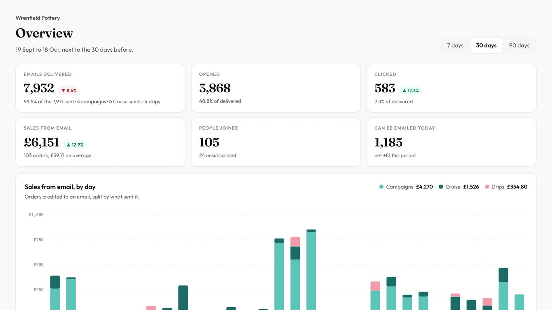The image size is (552, 310).
Task: Click the £1,000 y-axis label
Action: point(36,215)
